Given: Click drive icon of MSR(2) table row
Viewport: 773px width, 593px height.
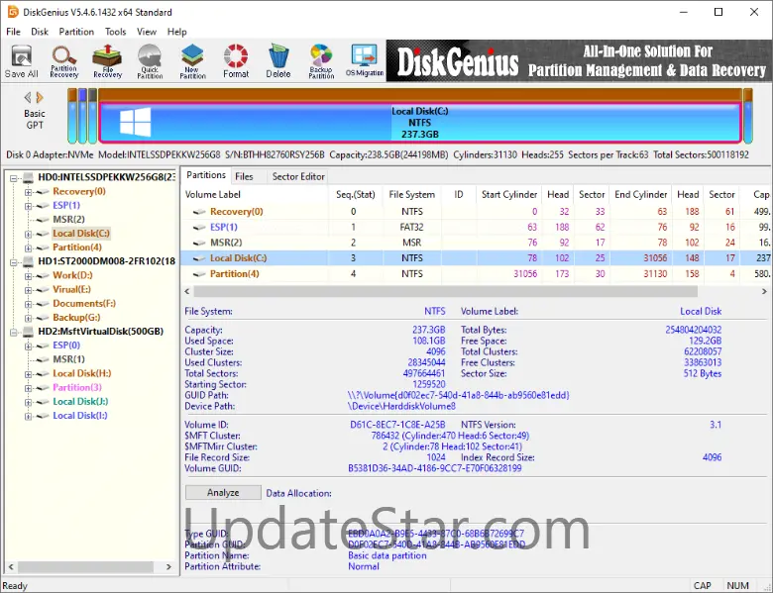Looking at the screenshot, I should (x=199, y=243).
